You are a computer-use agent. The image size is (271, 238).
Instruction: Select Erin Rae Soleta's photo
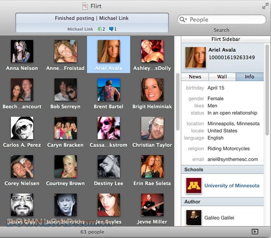click(x=152, y=166)
